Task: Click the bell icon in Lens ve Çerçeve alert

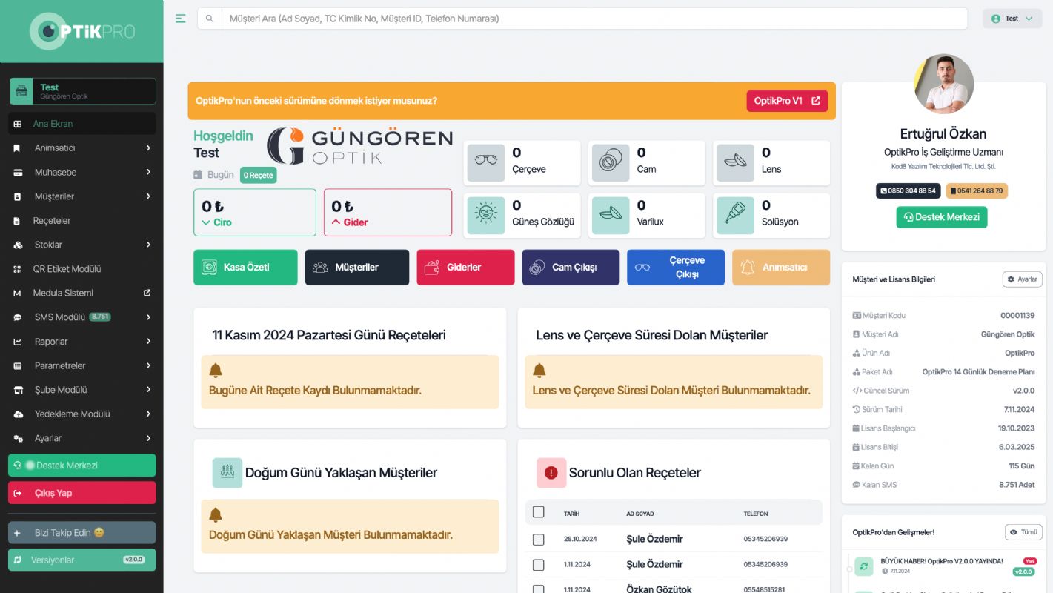Action: 539,370
